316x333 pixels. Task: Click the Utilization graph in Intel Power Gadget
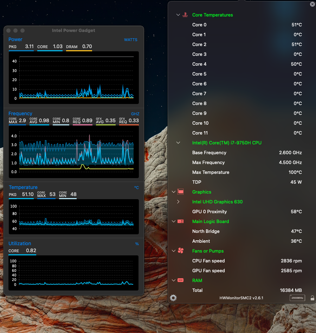coord(73,273)
